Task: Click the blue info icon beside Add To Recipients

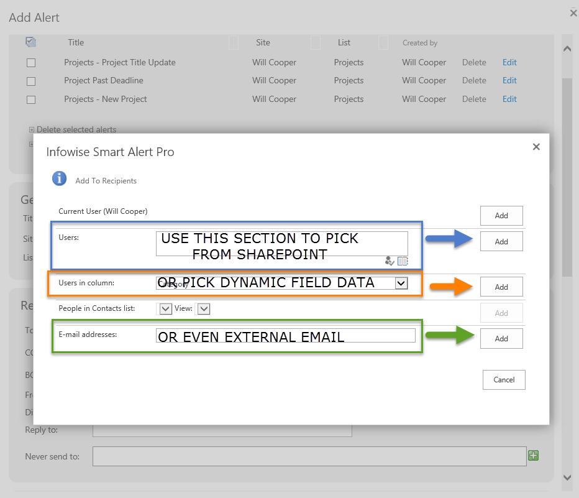Action: click(x=60, y=178)
